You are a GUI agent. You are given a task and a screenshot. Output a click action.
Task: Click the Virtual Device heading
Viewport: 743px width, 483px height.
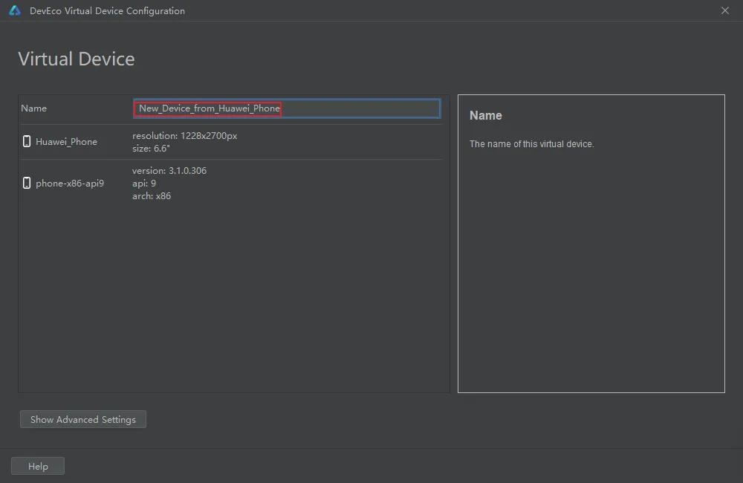[x=77, y=59]
